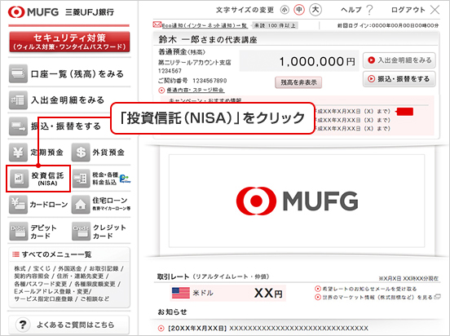This screenshot has height=336, width=450.
Task: Click the MUFG logo in header
Action: tap(33, 12)
